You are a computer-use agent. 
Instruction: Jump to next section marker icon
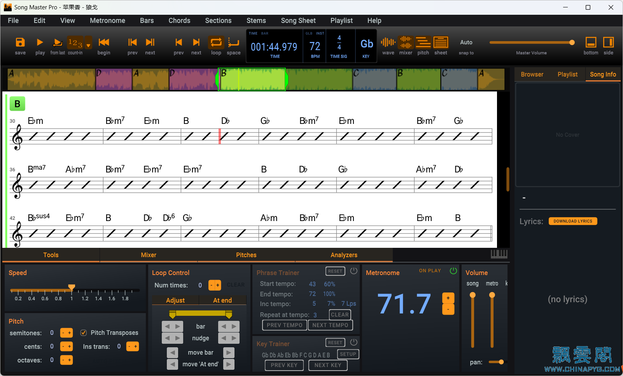[x=196, y=42]
